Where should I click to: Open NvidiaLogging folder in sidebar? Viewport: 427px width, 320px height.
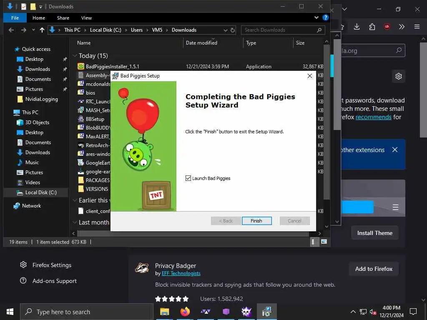pos(41,99)
